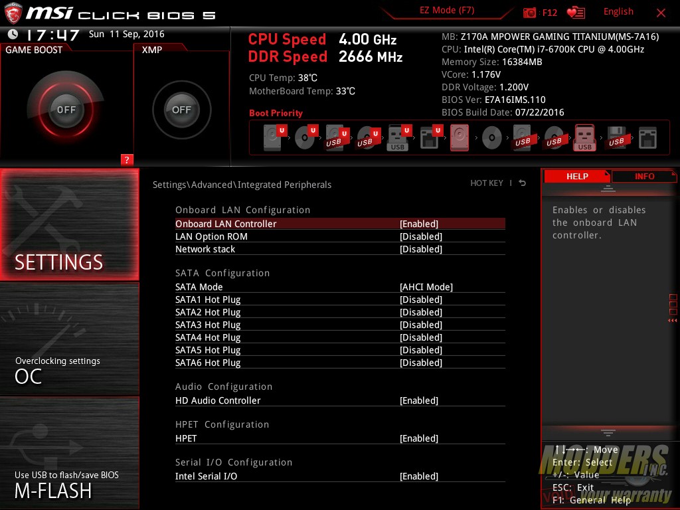Click the DDR Voltage 1.200V line
The width and height of the screenshot is (680, 510).
pos(485,87)
